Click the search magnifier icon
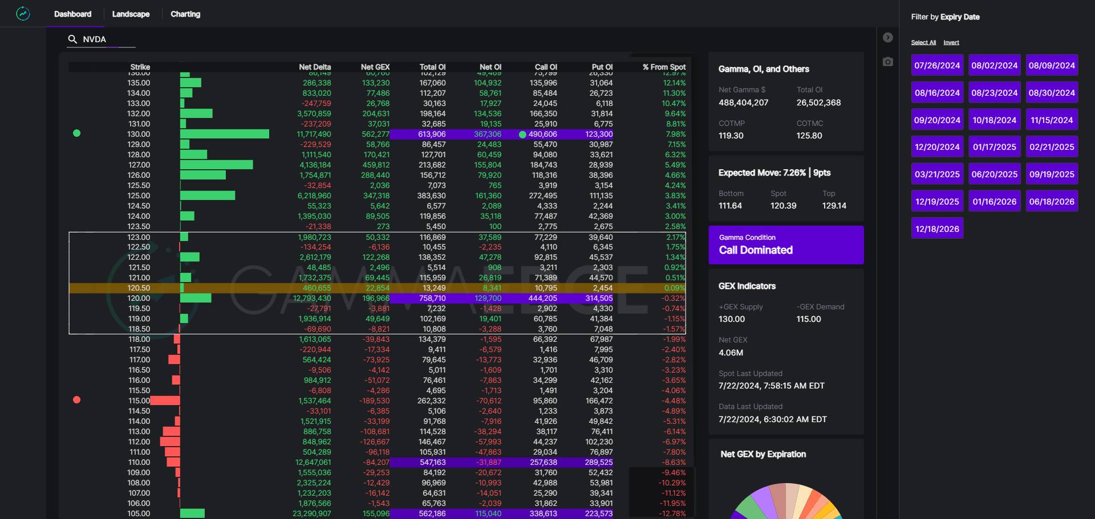Viewport: 1095px width, 519px height. pos(72,39)
